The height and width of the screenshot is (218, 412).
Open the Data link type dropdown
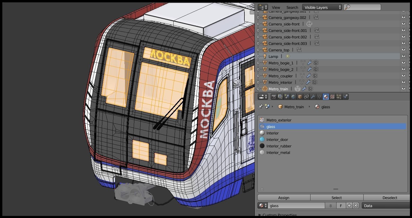pyautogui.click(x=386, y=206)
